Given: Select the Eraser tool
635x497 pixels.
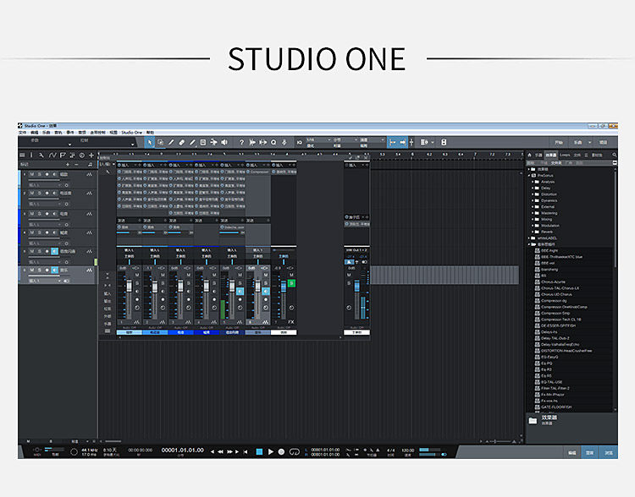Looking at the screenshot, I should (182, 142).
